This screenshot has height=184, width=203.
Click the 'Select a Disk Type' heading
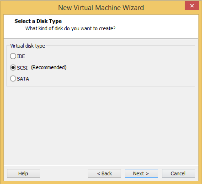38,21
